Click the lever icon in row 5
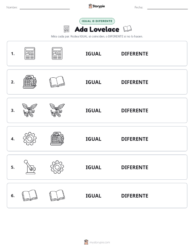Screen dimensions: 194x250 tap(30, 167)
